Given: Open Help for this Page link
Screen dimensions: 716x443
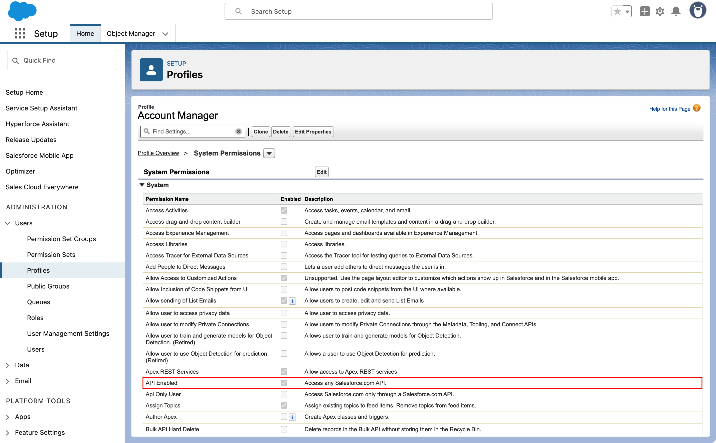Looking at the screenshot, I should coord(669,109).
